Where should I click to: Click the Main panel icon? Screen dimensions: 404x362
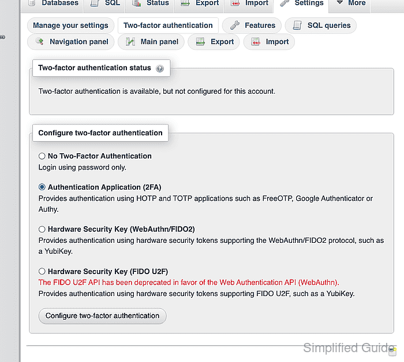click(130, 42)
